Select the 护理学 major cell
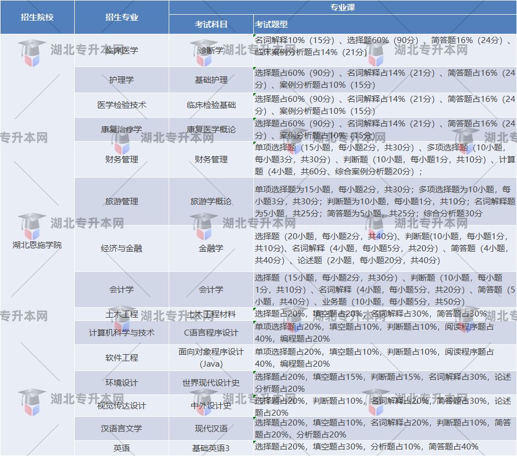Screen dimensions: 517x456 (x=122, y=80)
